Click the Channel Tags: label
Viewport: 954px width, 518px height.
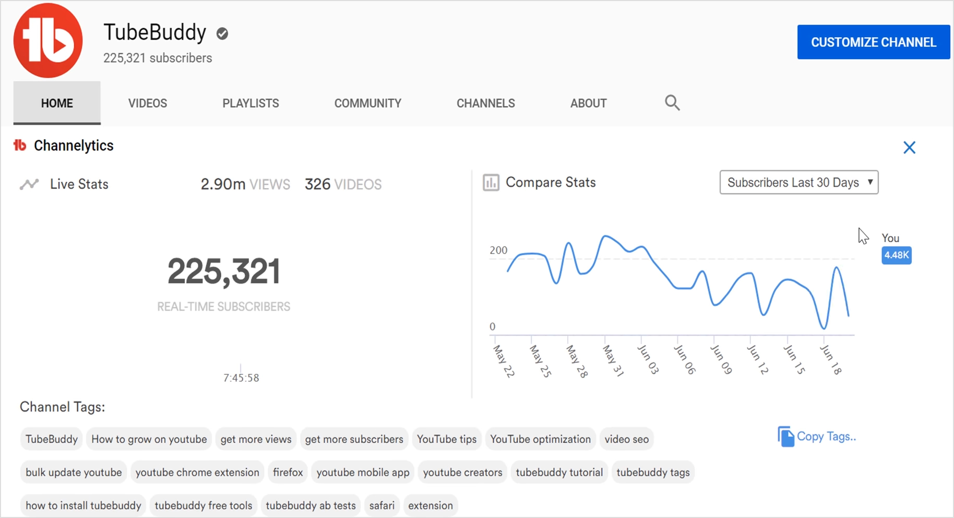[x=63, y=407]
